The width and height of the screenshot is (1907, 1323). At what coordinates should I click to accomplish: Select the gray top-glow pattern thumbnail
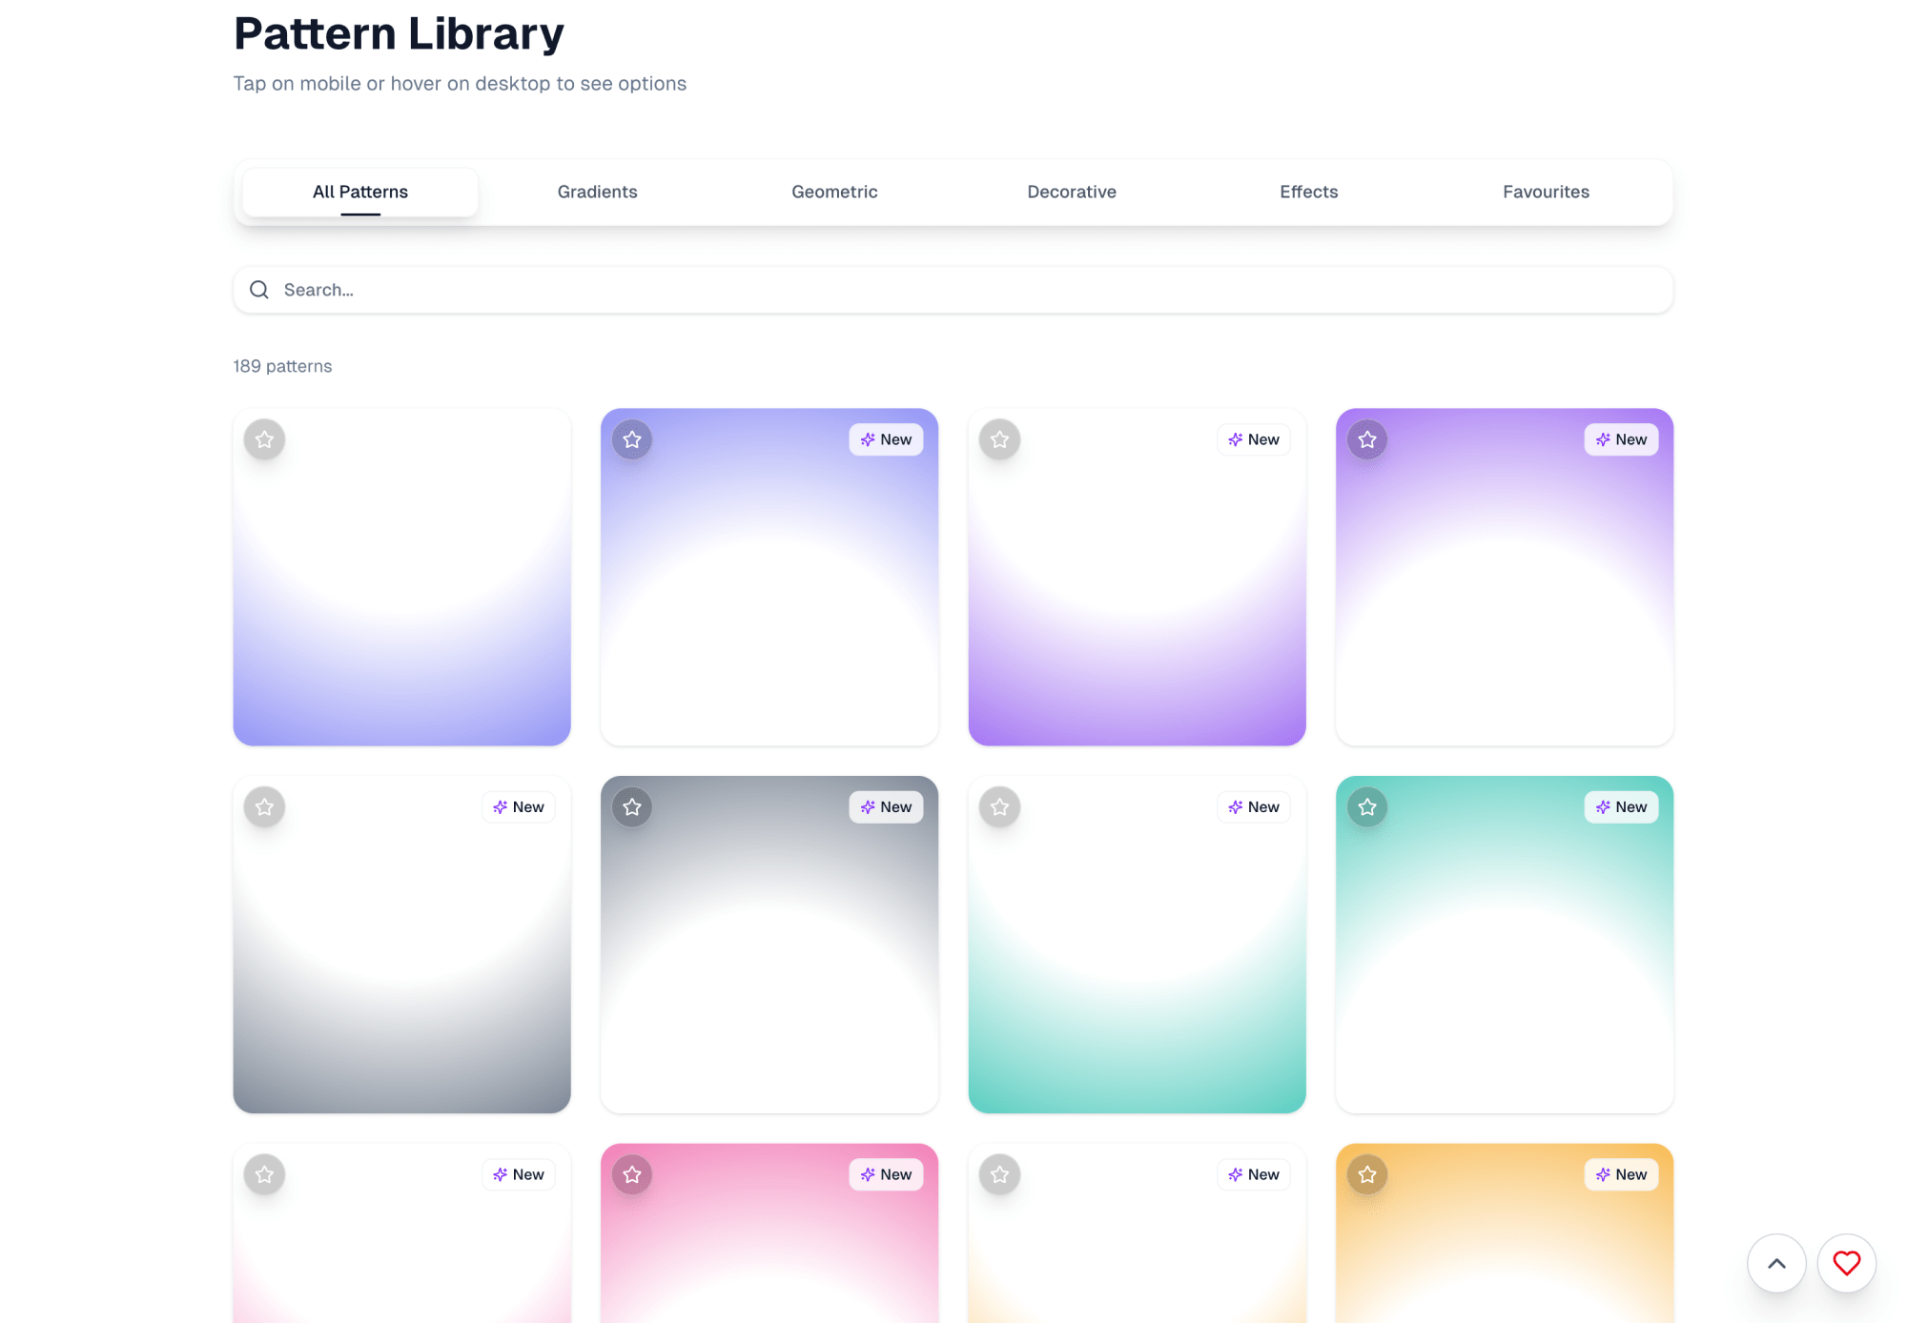point(769,945)
